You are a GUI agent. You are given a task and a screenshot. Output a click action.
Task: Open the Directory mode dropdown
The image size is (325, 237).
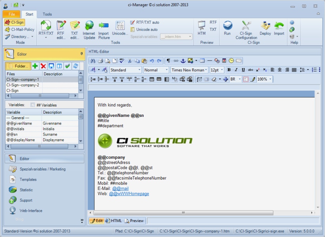tap(19, 36)
